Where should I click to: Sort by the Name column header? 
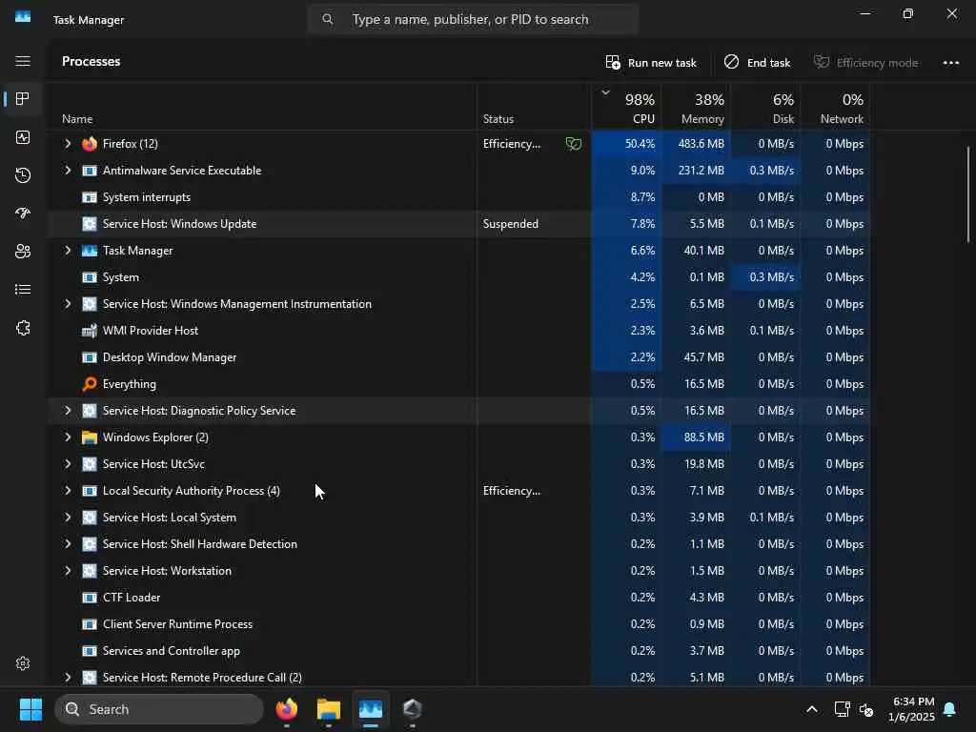pos(262,107)
